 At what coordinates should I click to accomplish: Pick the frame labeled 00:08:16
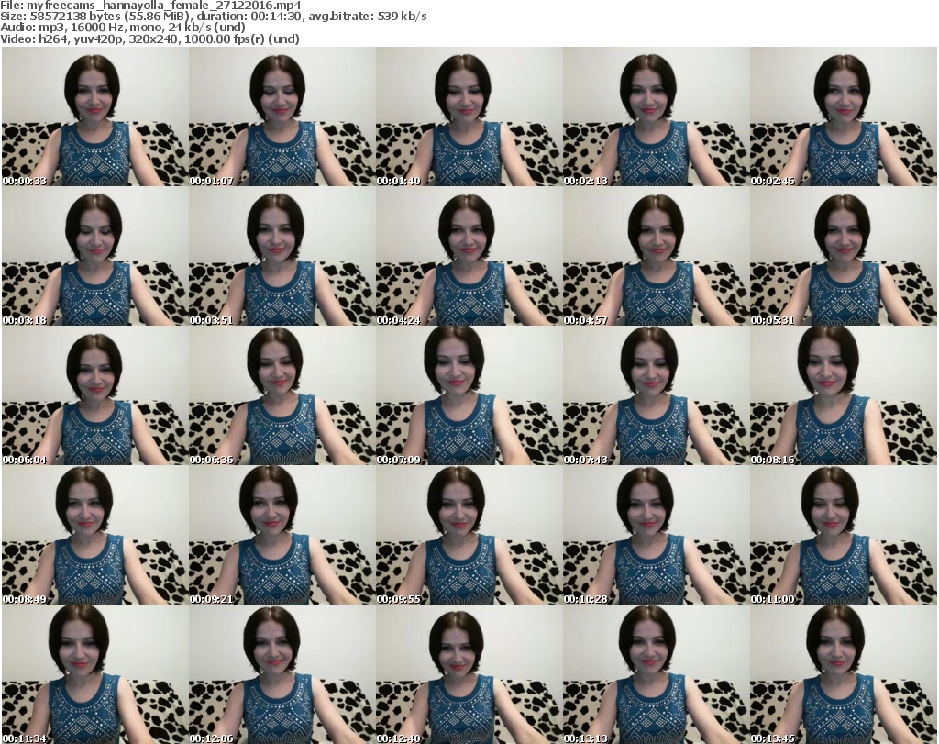pyautogui.click(x=844, y=395)
